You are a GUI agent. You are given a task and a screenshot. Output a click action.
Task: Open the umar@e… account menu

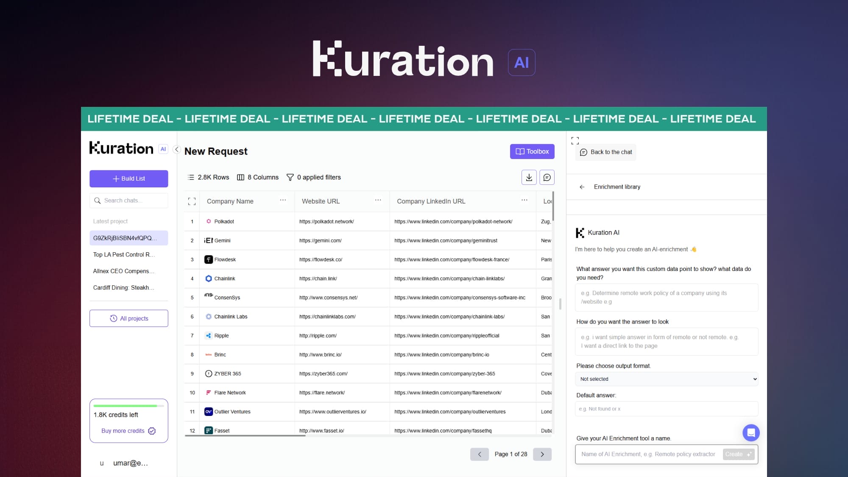click(x=124, y=463)
